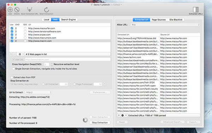
Task: Click the Site Blacklist tab
Action: pyautogui.click(x=176, y=20)
